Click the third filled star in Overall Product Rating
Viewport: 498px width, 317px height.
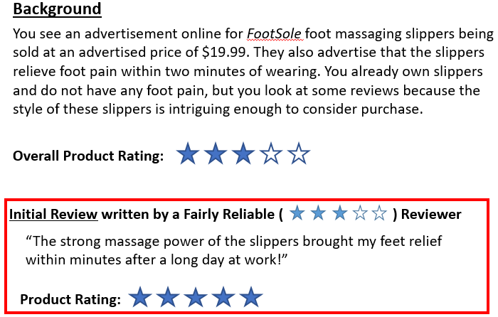[x=243, y=154]
